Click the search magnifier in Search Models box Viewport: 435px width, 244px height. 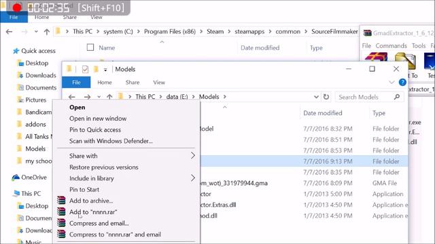coord(397,97)
